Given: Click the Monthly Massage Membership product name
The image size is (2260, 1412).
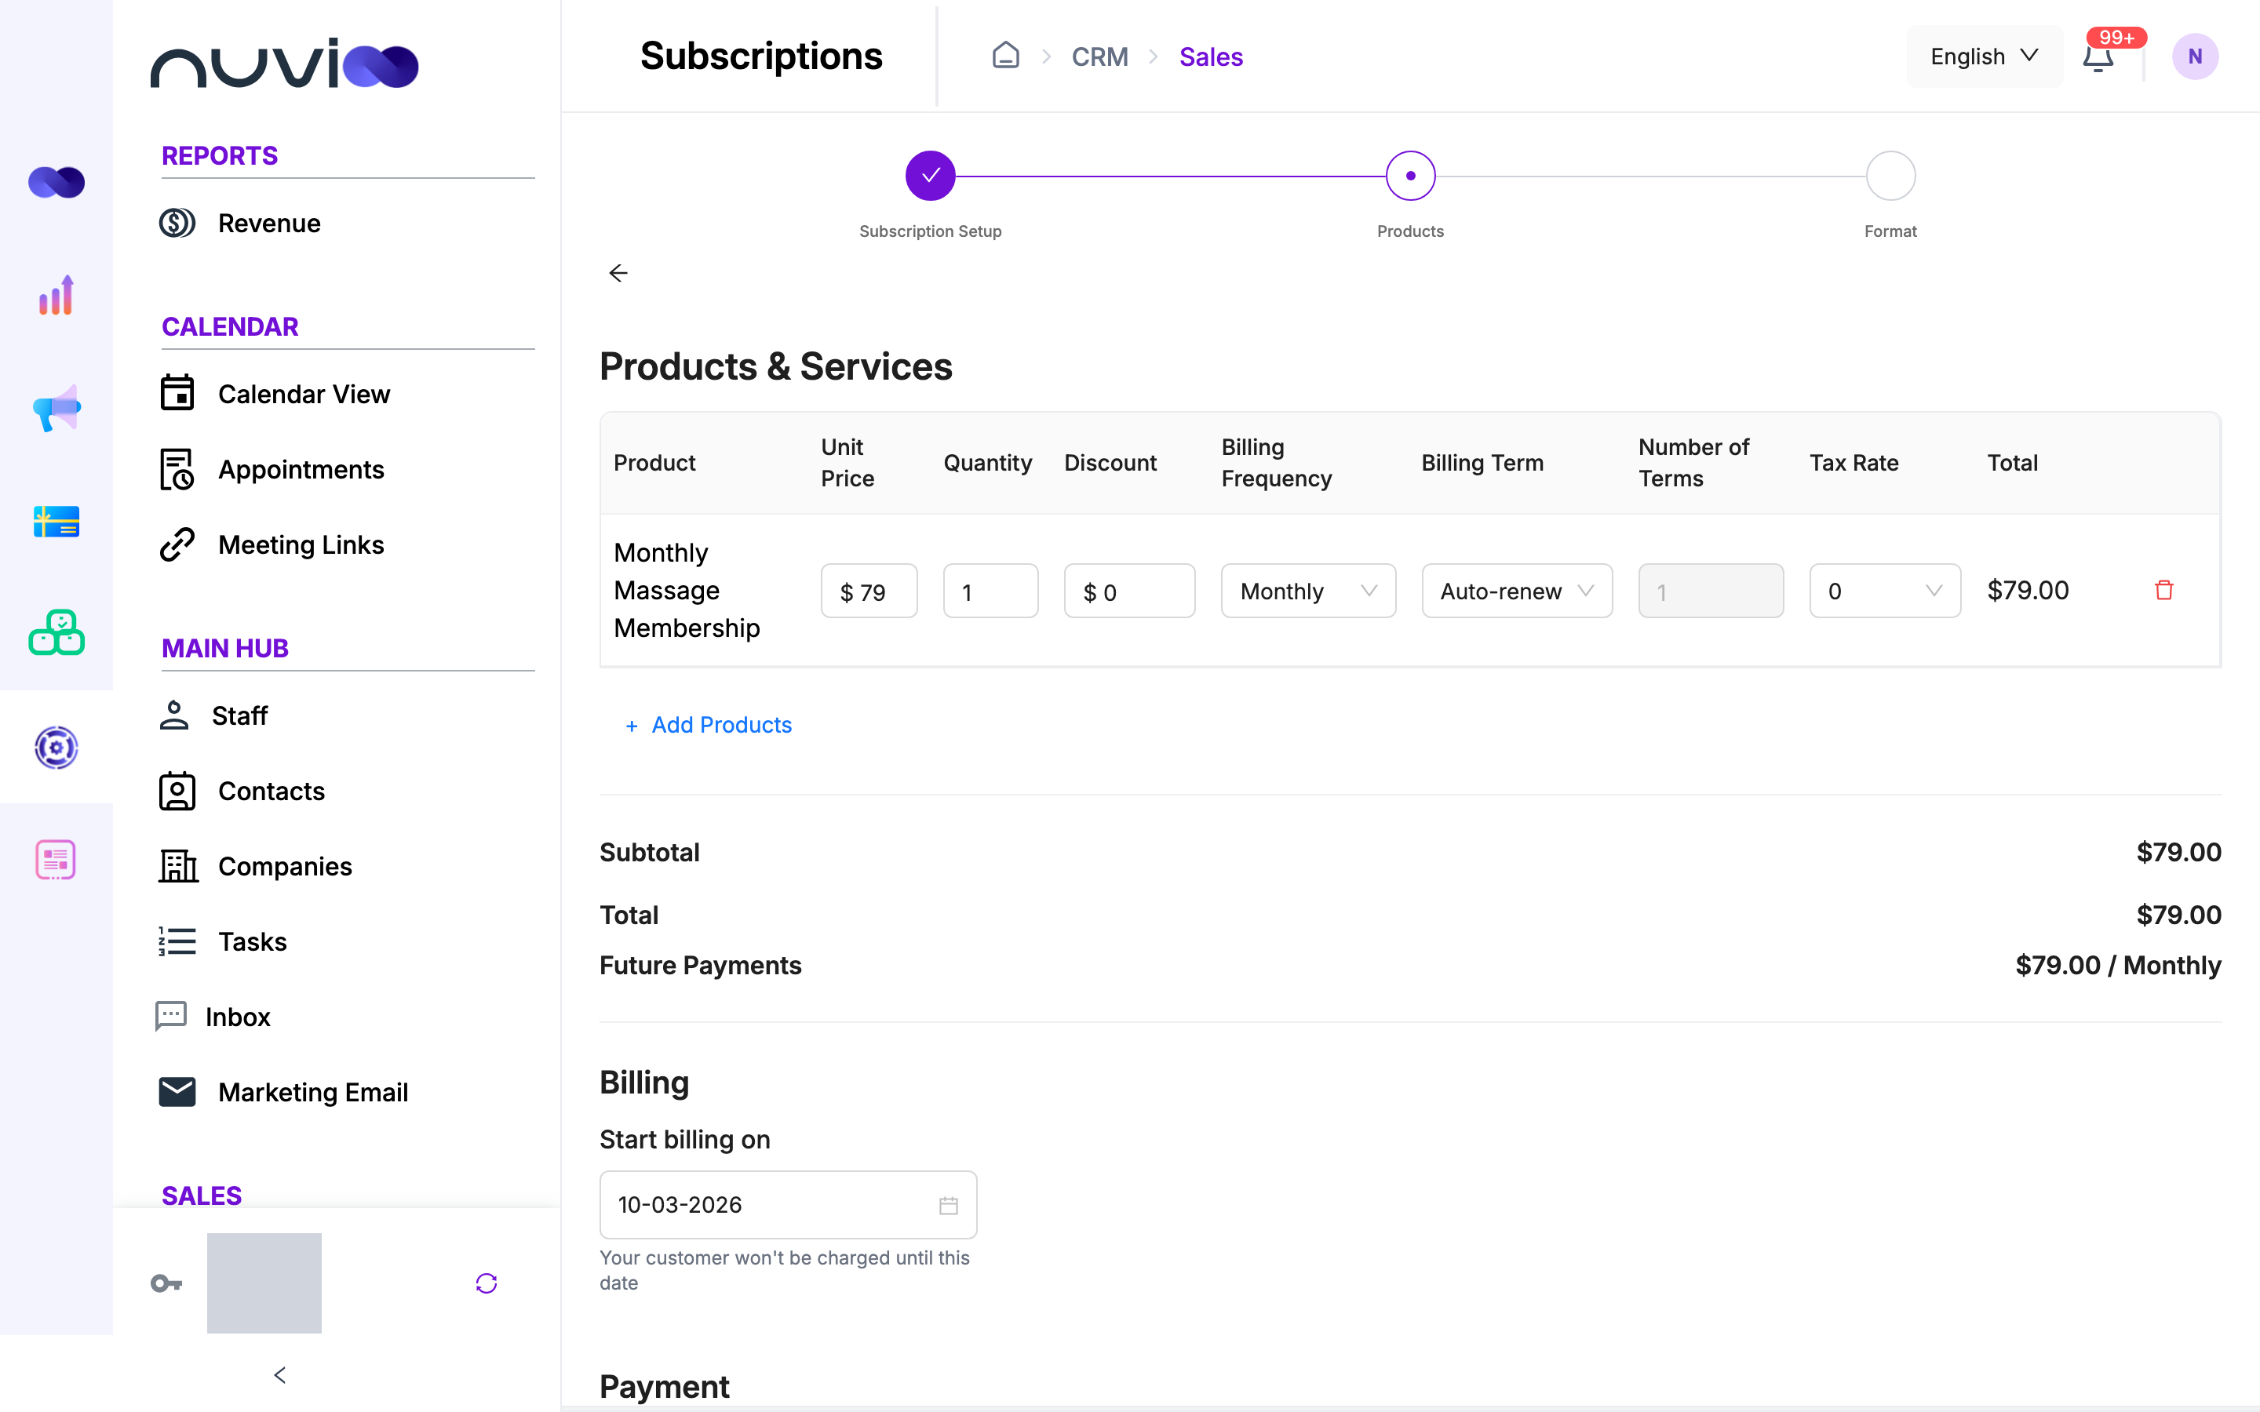Looking at the screenshot, I should (687, 590).
